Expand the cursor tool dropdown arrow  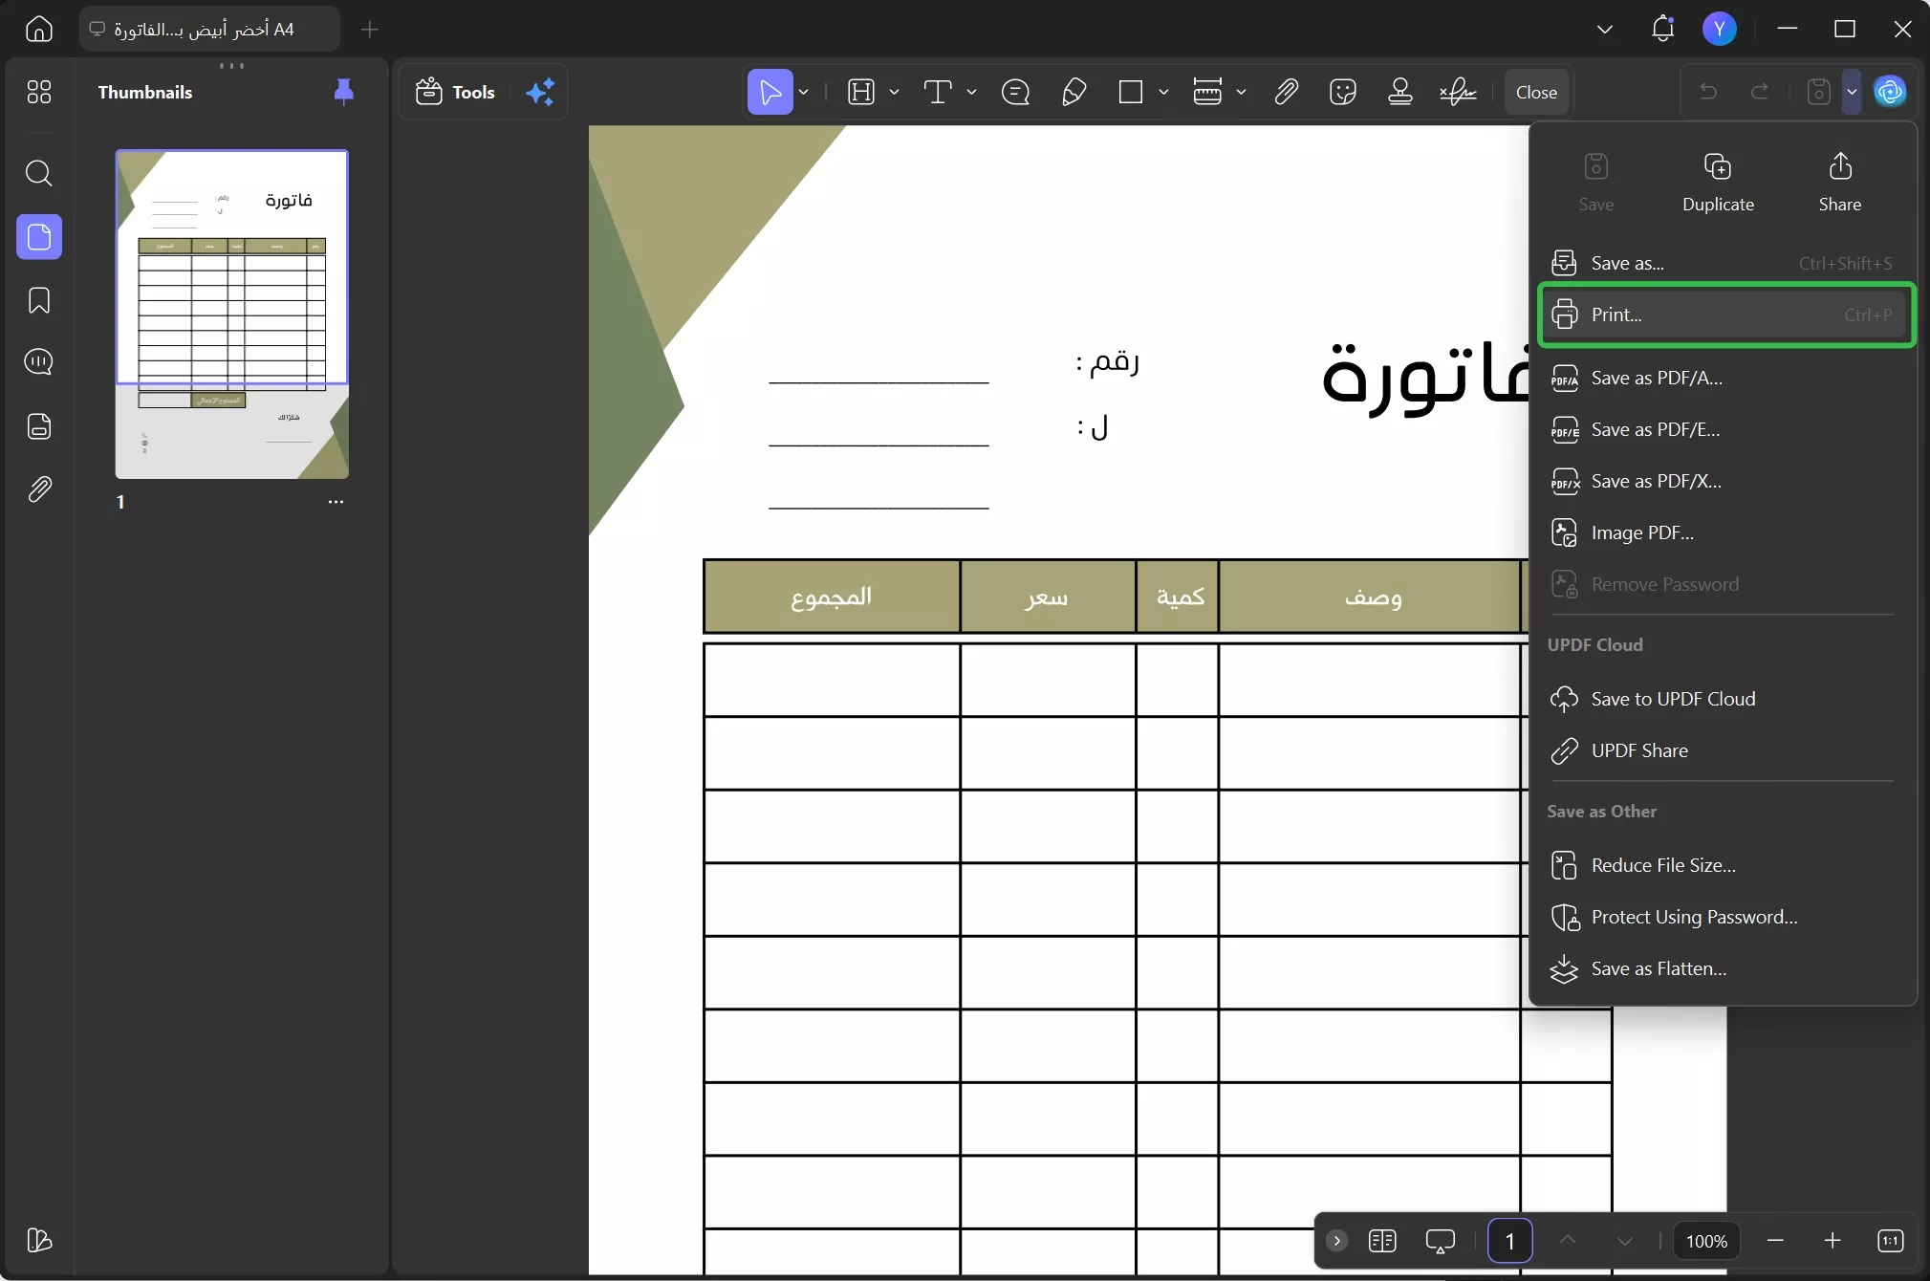pyautogui.click(x=804, y=92)
